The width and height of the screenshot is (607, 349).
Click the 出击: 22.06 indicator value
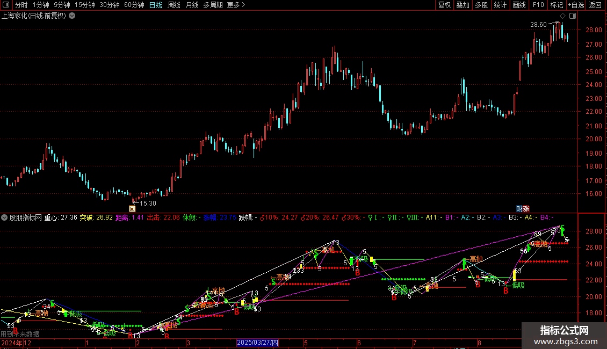163,217
